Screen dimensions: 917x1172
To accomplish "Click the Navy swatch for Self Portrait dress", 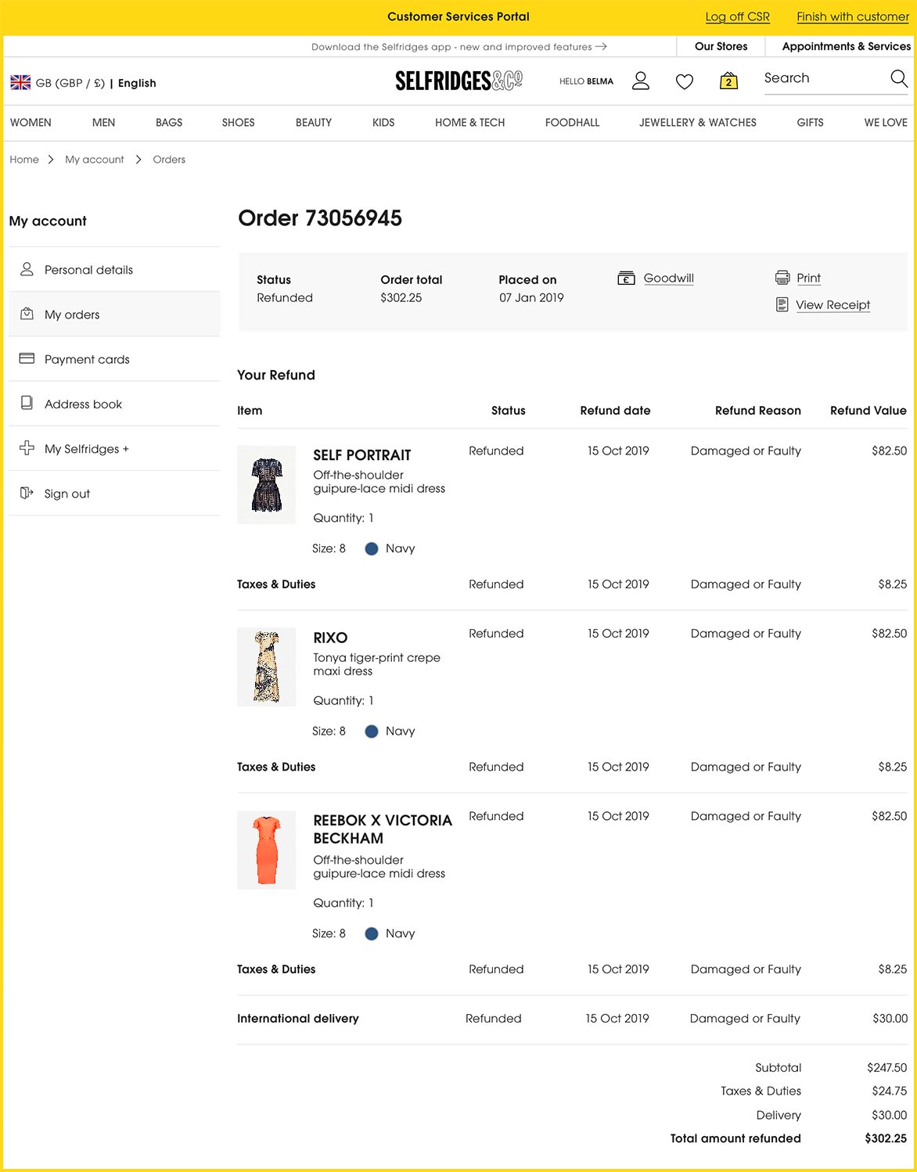I will [x=372, y=548].
